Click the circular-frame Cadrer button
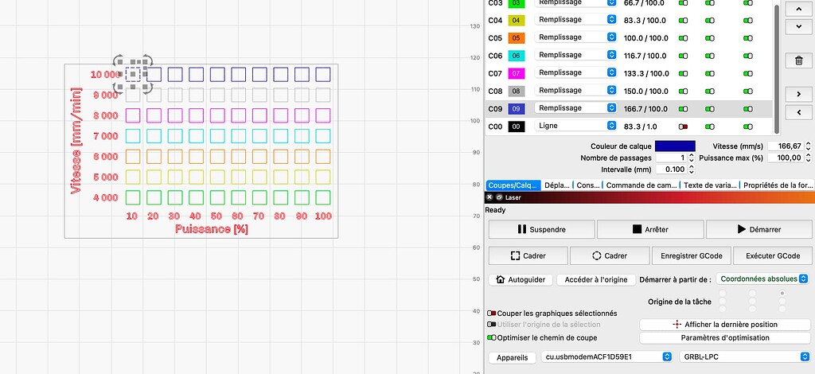 [609, 256]
